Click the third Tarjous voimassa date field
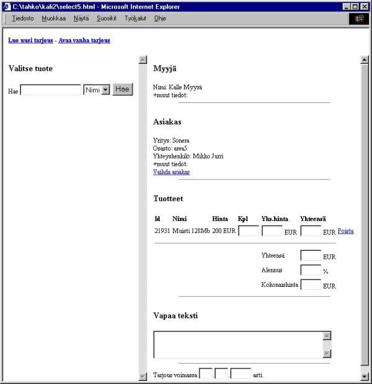Screen dimensions: 372x384 (x=241, y=373)
